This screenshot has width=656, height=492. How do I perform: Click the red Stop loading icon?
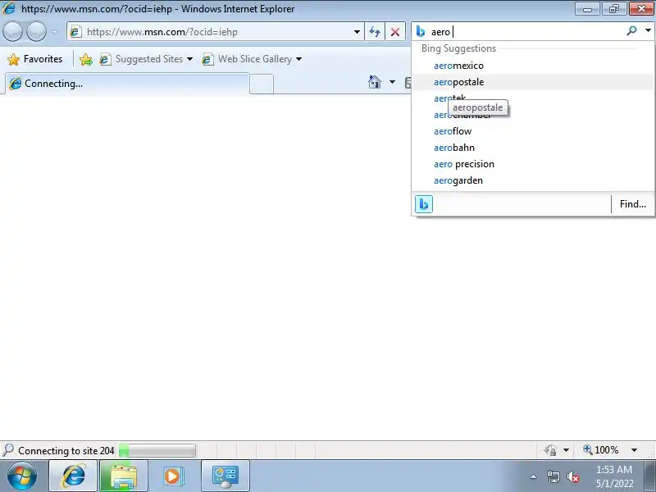(395, 32)
